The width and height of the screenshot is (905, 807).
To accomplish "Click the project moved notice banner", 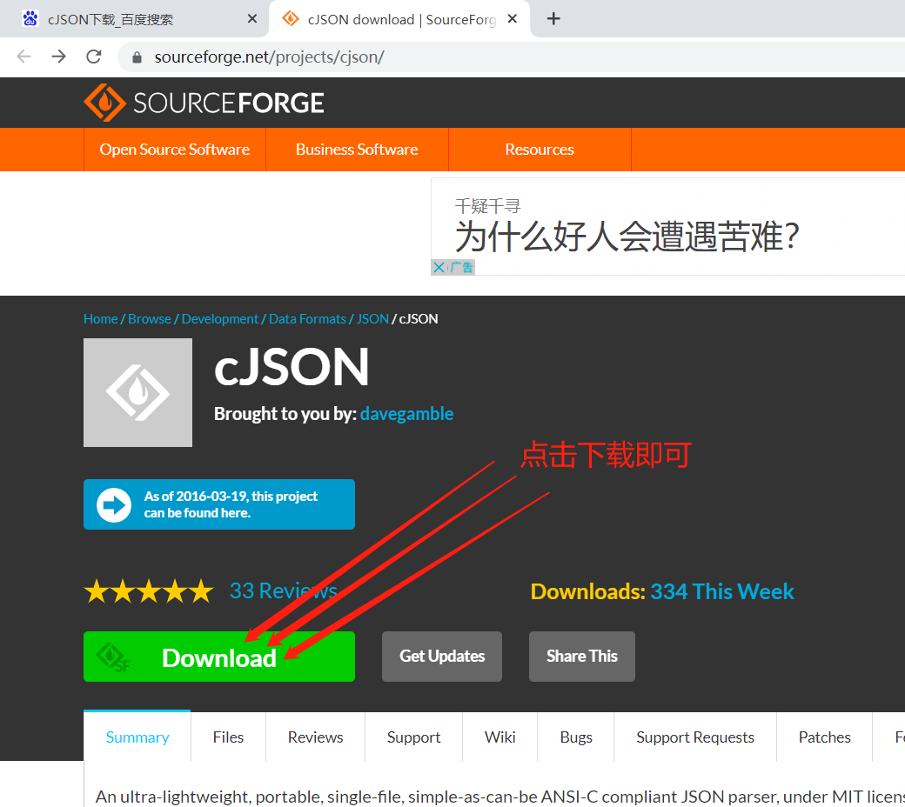I will click(219, 504).
